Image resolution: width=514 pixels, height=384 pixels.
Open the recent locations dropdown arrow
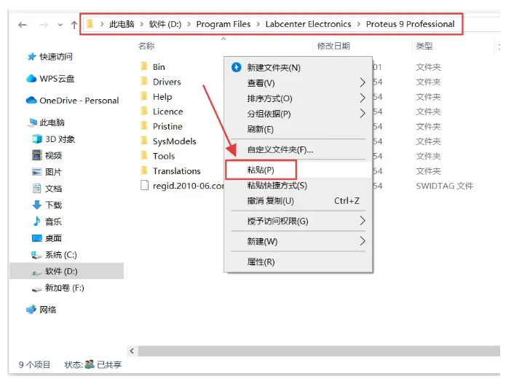[x=60, y=25]
